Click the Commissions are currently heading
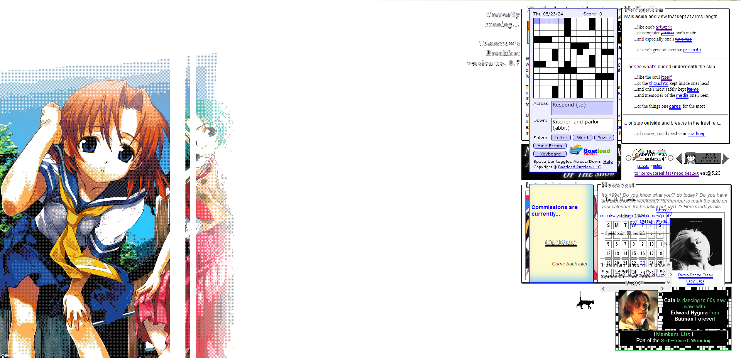 [x=555, y=210]
